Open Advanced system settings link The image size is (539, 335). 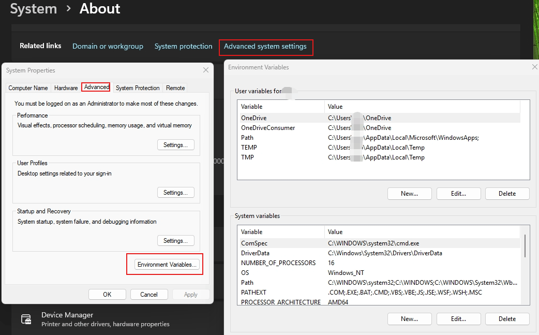pyautogui.click(x=266, y=46)
